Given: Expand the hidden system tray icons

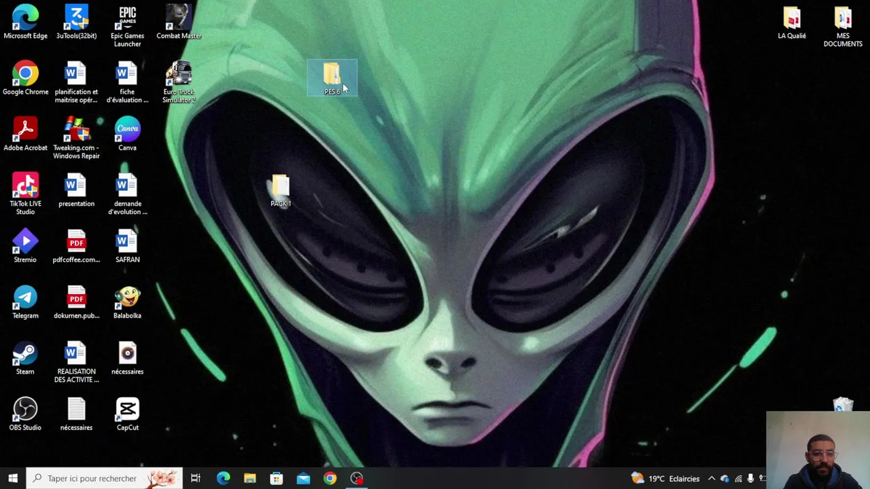Looking at the screenshot, I should 712,478.
